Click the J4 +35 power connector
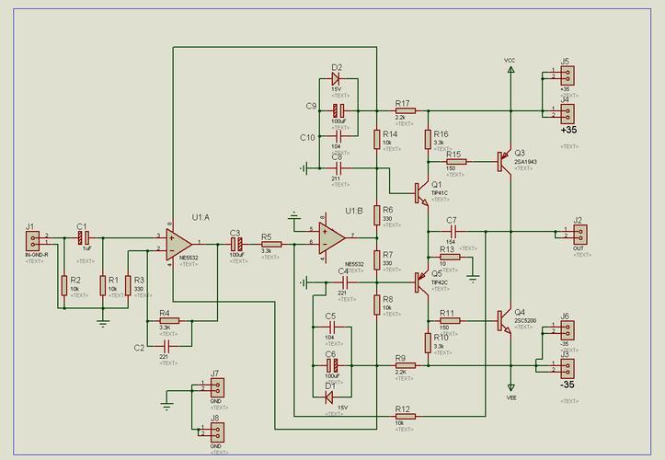The width and height of the screenshot is (665, 460). click(568, 112)
